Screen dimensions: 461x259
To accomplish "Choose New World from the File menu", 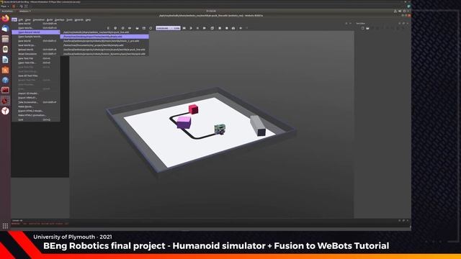I will (36, 24).
